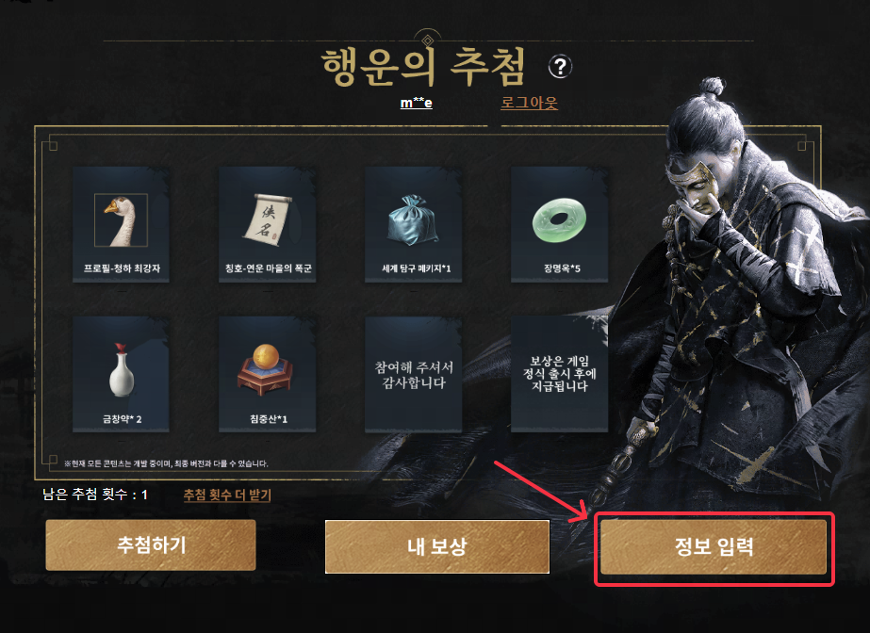Click the 장명옥*5 reward label
The image size is (870, 633).
click(562, 268)
